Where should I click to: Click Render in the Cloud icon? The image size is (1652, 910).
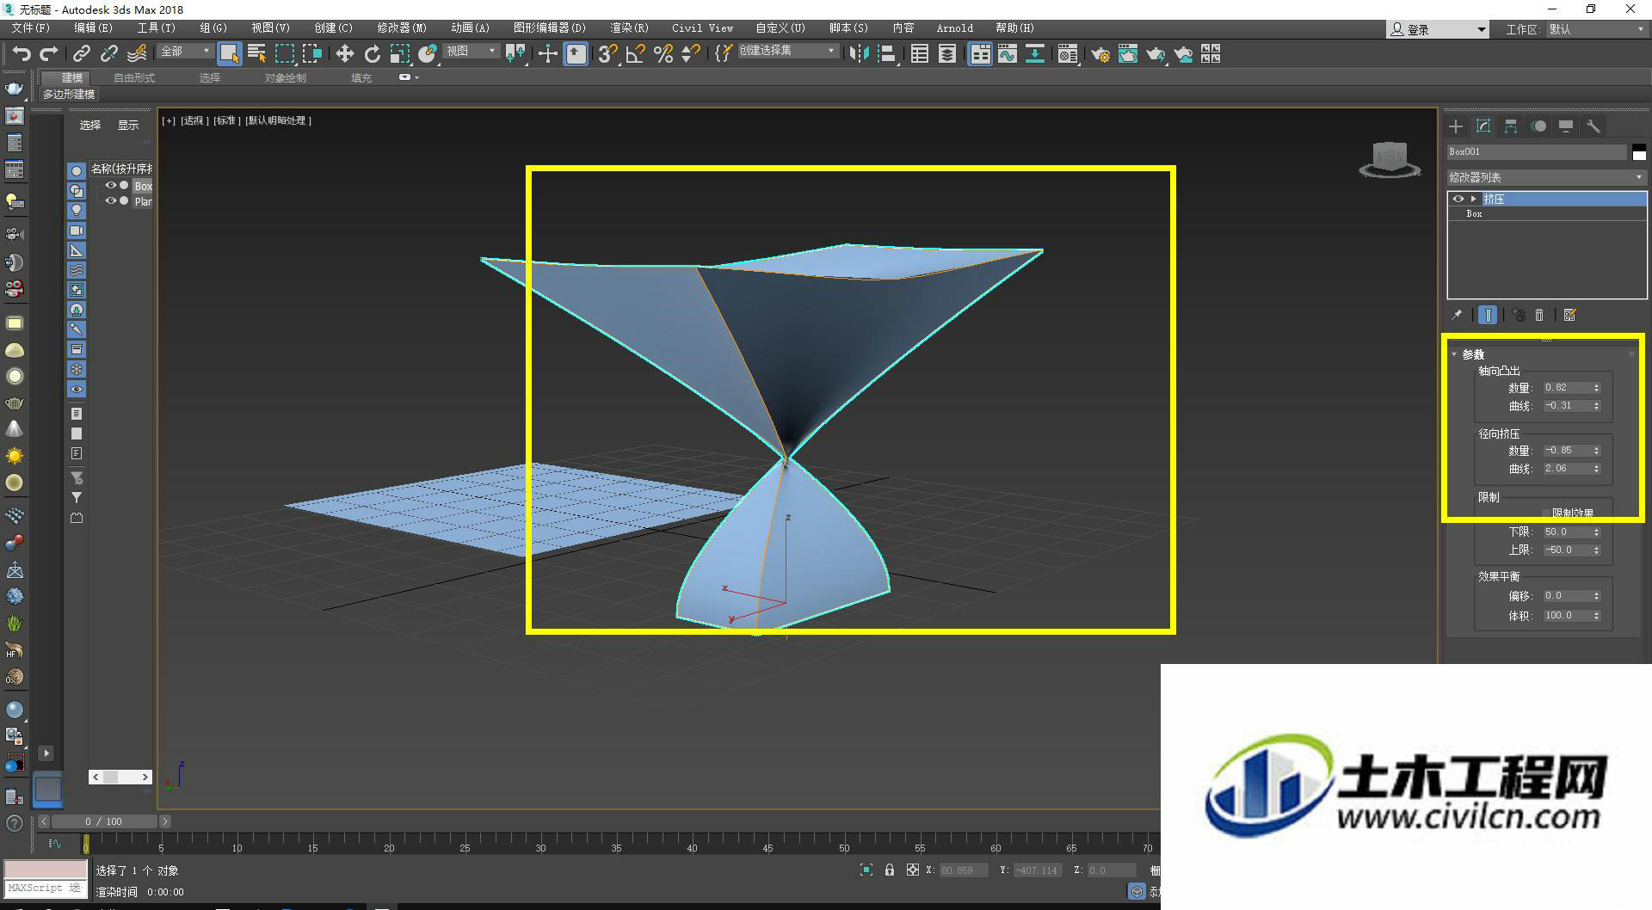tap(1183, 53)
